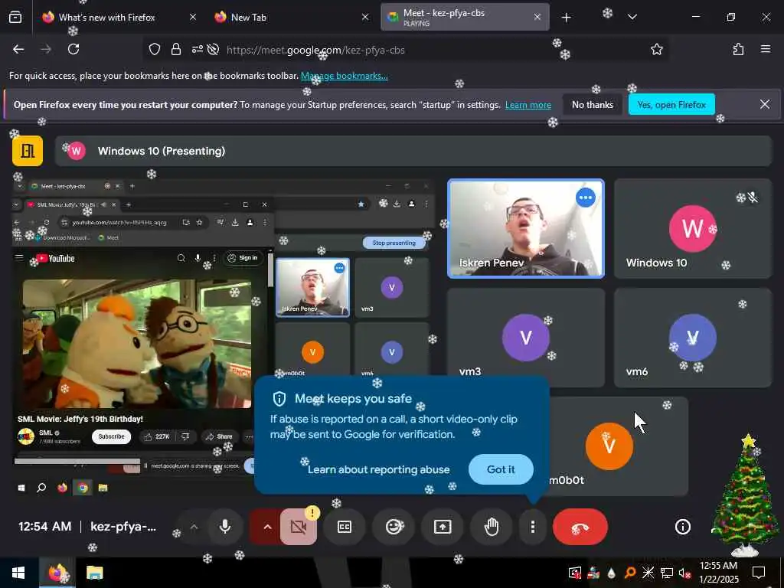Select the vm3 participant tile

coord(525,338)
